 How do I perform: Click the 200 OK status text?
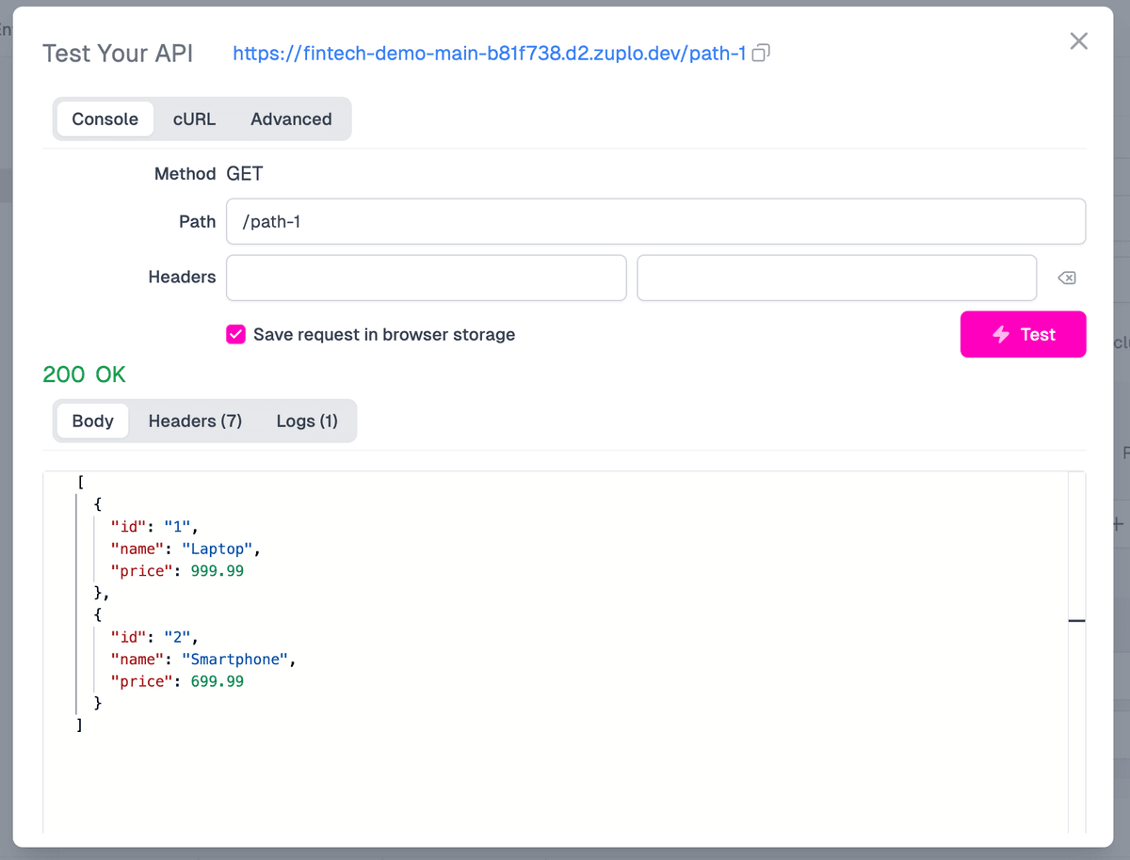84,374
